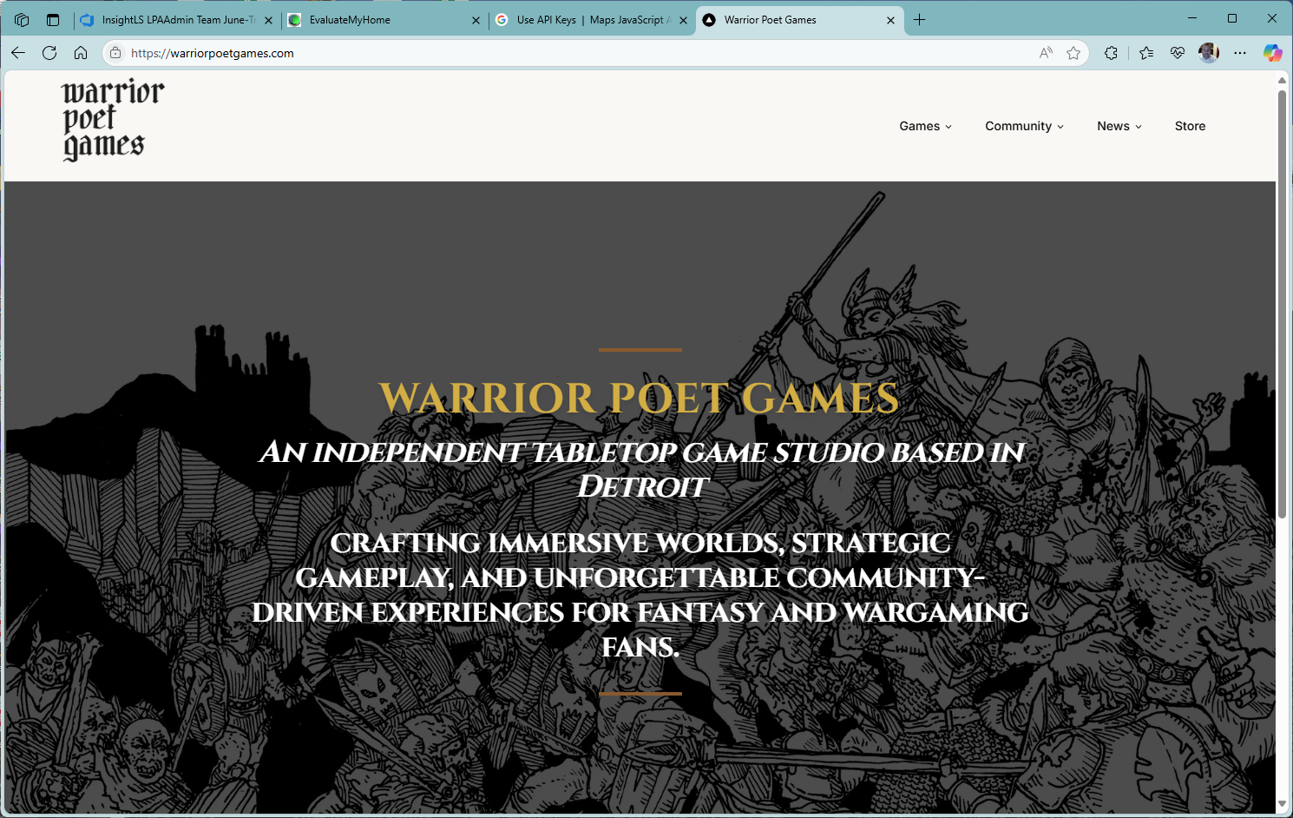This screenshot has height=818, width=1293.
Task: Expand the Community dropdown
Action: pos(1024,126)
